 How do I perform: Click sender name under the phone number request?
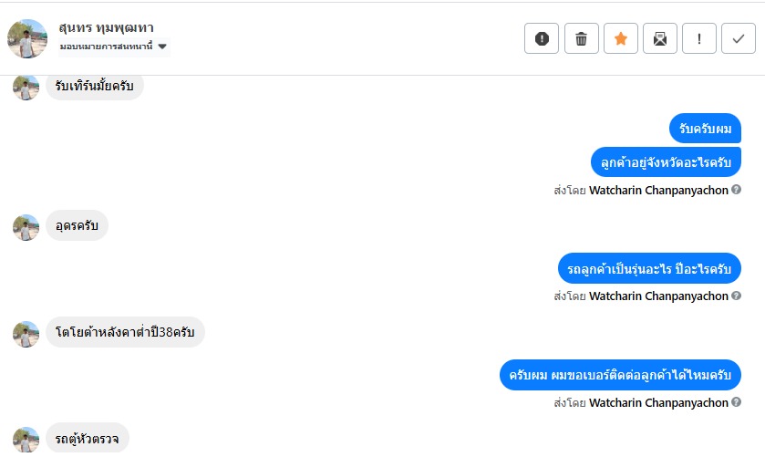658,402
